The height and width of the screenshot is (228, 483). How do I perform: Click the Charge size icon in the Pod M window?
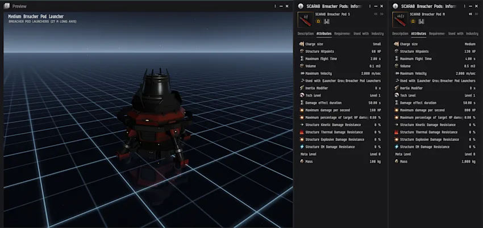pos(397,44)
